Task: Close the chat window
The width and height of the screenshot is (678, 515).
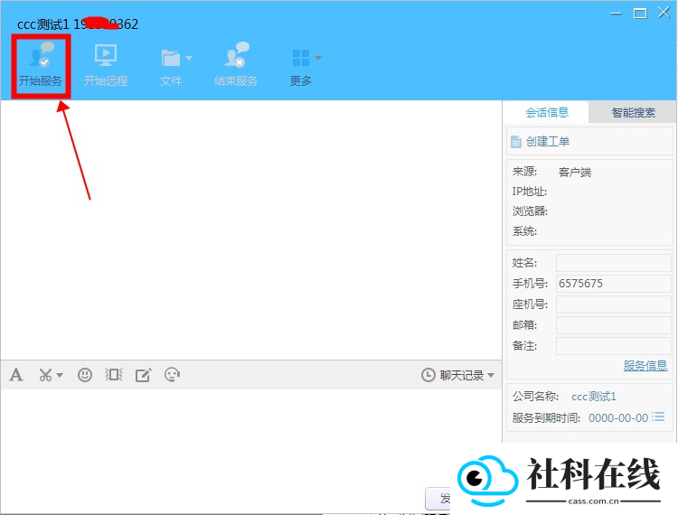Action: pyautogui.click(x=664, y=13)
